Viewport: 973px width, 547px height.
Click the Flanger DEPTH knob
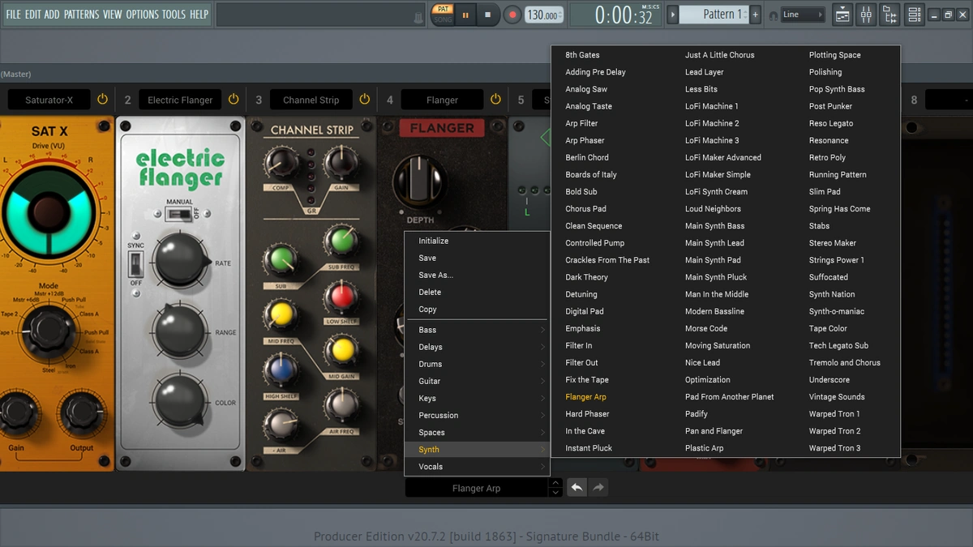(x=420, y=182)
